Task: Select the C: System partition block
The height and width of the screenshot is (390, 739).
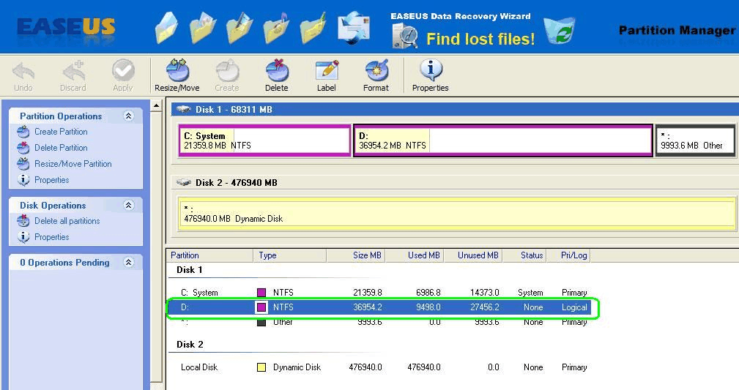Action: point(265,140)
